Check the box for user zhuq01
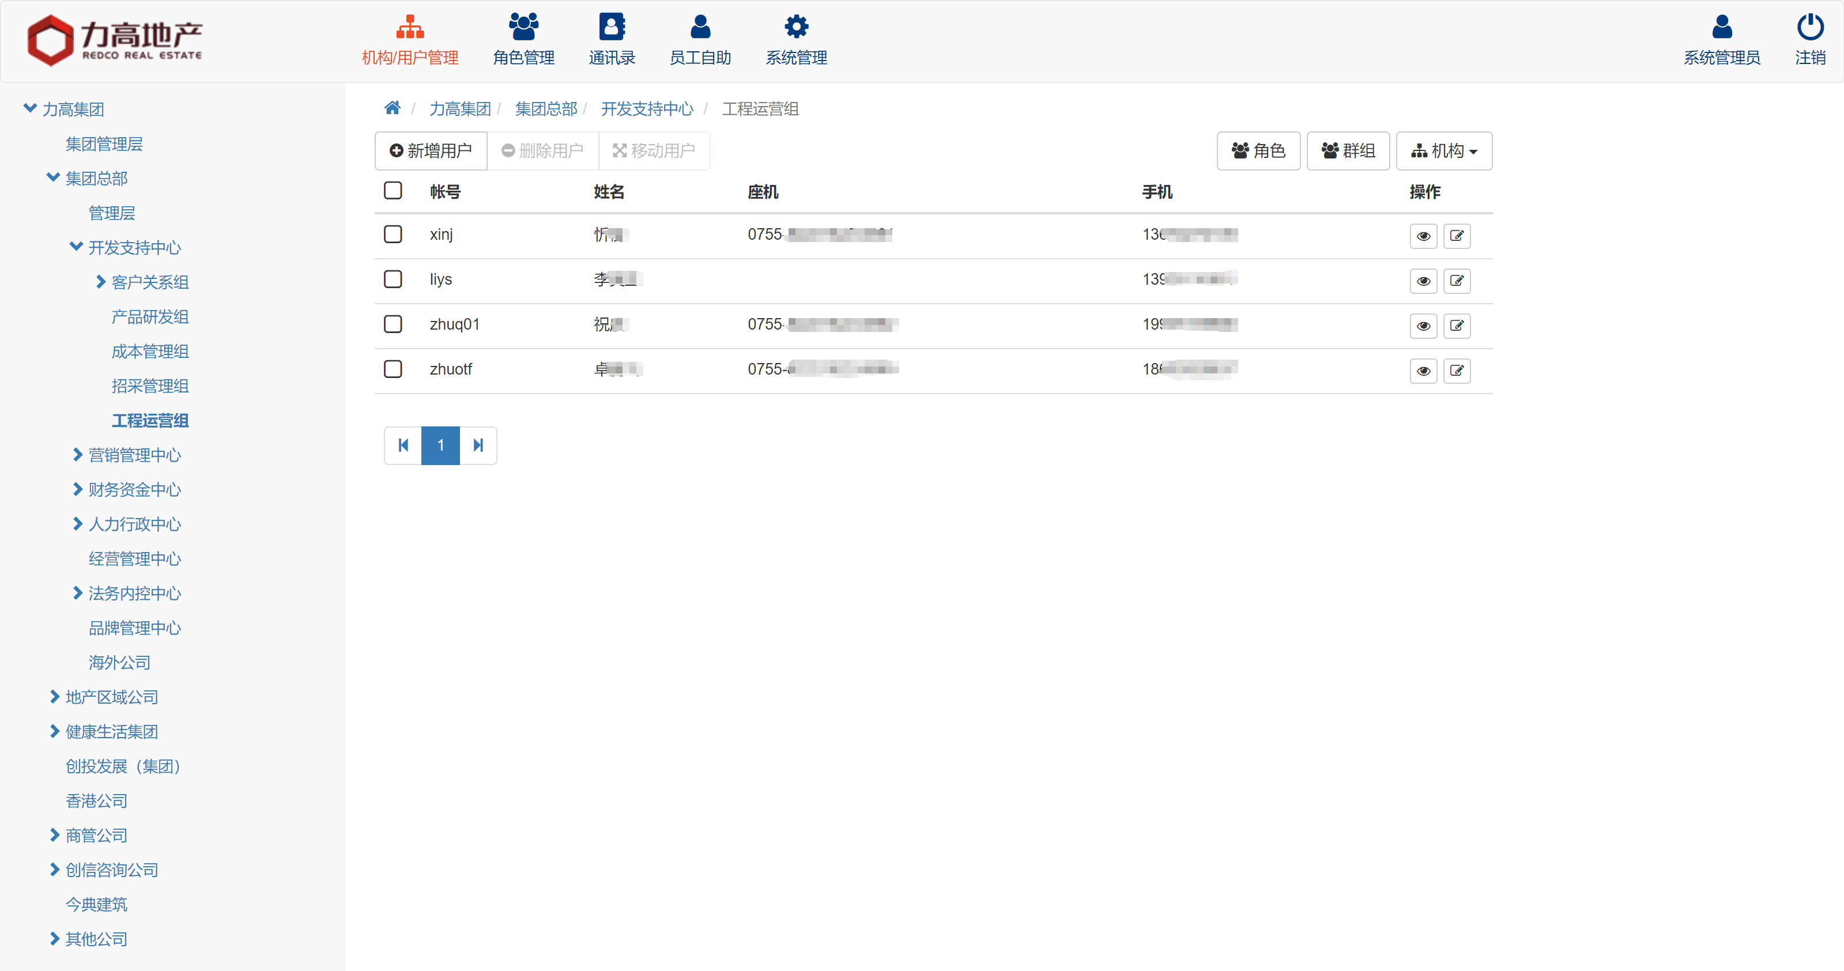Screen dimensions: 1844x971 pos(393,324)
